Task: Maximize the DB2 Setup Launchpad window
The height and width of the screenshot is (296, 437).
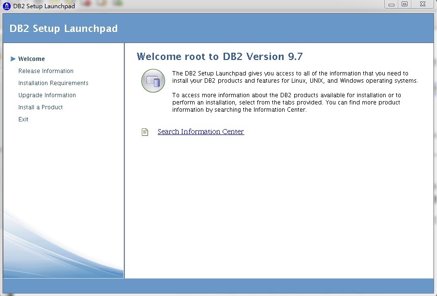Action: tap(405, 4)
